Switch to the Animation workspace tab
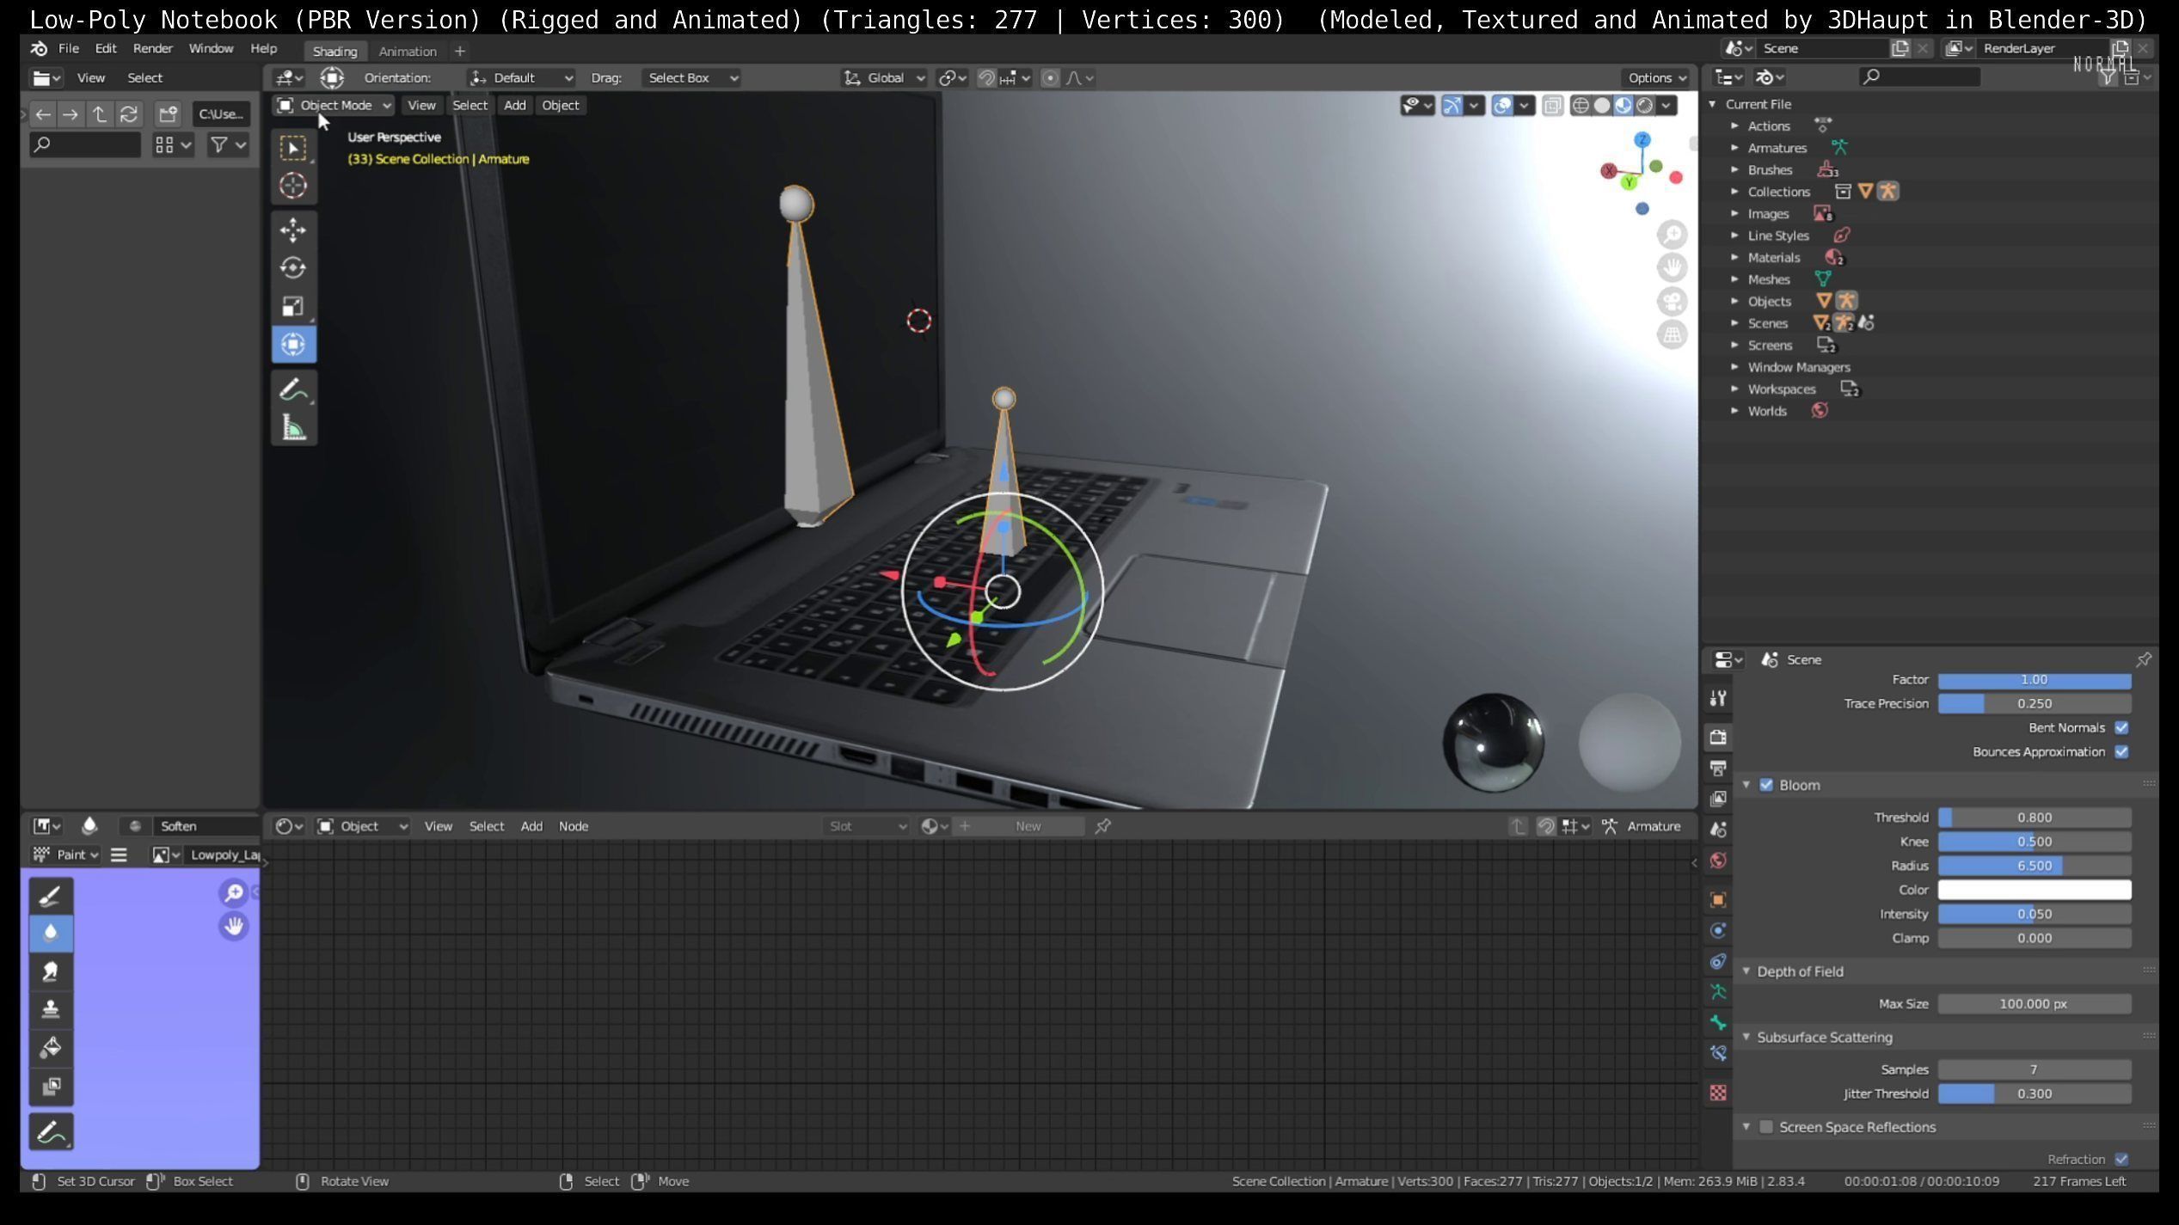This screenshot has width=2179, height=1225. 408,52
